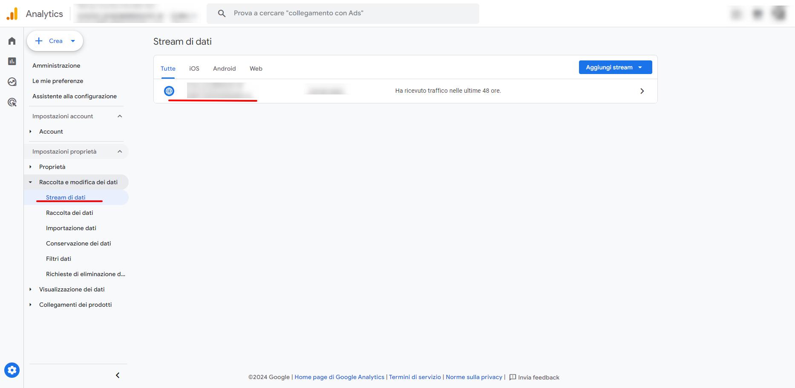Viewport: 795px width, 388px height.
Task: Click the Google Analytics logo
Action: pyautogui.click(x=12, y=14)
